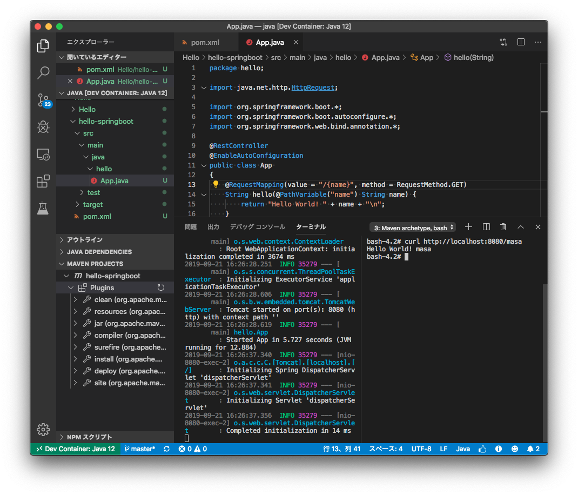Click the info circle in status bar
Viewport: 578px width, 495px height.
[499, 449]
